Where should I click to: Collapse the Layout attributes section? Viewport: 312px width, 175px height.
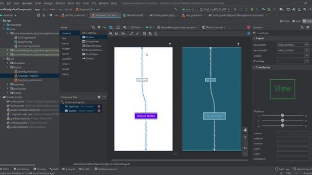tap(254, 38)
